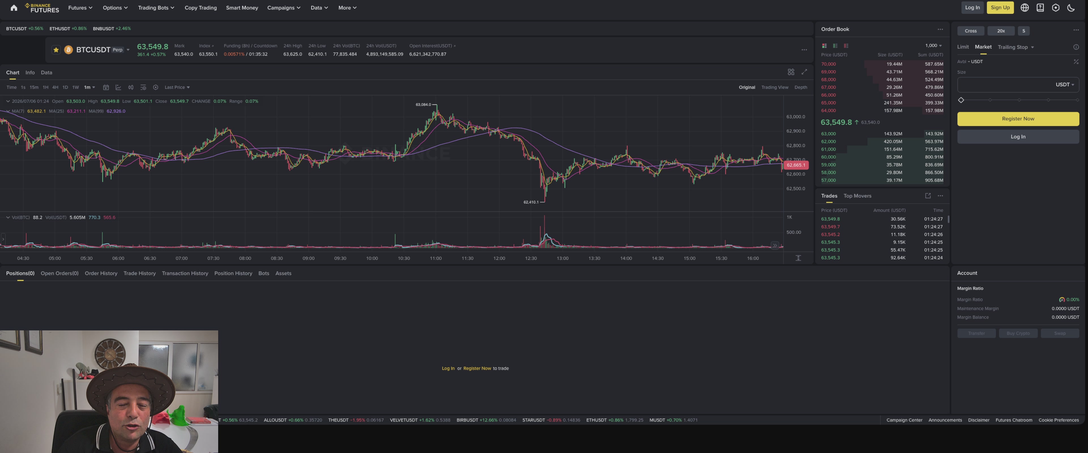Click the yellow Register Now button

(x=1018, y=119)
